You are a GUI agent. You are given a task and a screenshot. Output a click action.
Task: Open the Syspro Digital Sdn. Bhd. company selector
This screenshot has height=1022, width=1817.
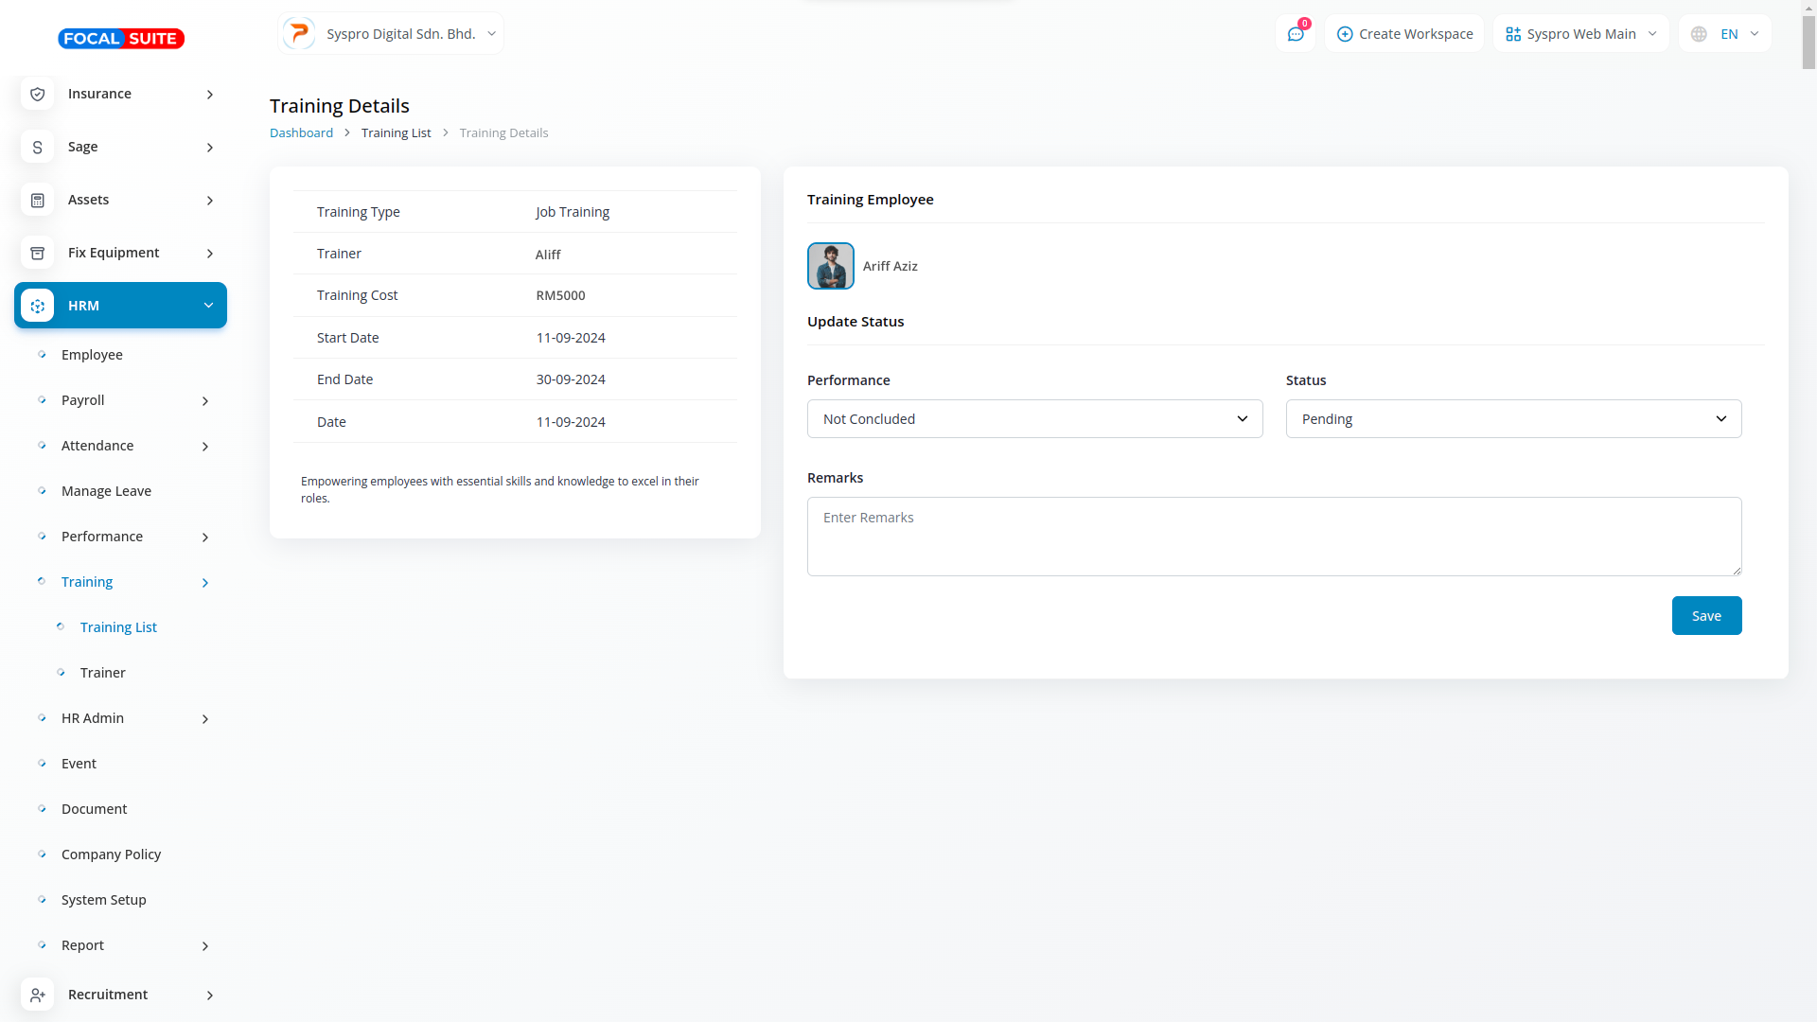coord(391,34)
